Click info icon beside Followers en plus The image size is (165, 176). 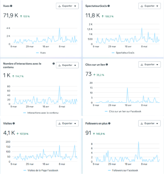109,123
